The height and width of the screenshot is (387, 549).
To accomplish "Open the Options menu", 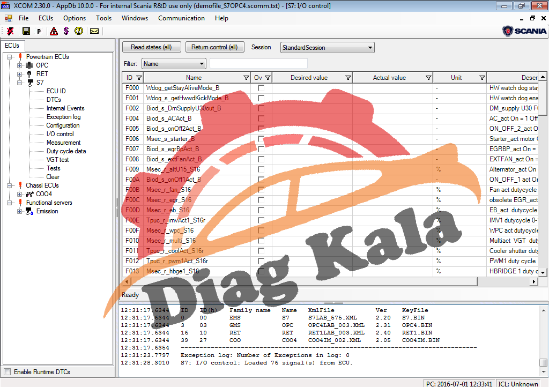I will point(75,18).
